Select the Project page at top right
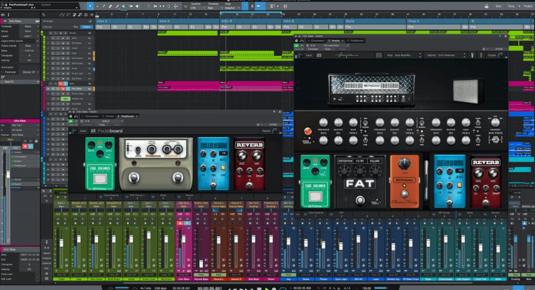Screen dimensions: 535x290 click(527, 6)
